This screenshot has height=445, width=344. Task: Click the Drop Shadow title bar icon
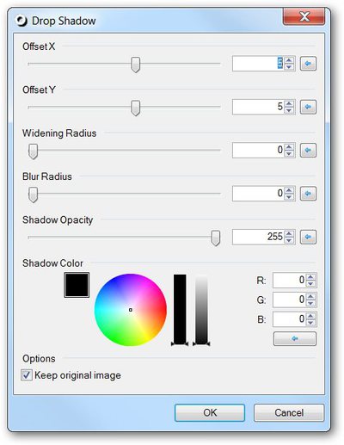(21, 21)
